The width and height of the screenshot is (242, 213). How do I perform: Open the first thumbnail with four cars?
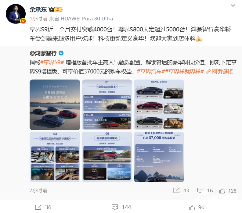tap(55, 105)
